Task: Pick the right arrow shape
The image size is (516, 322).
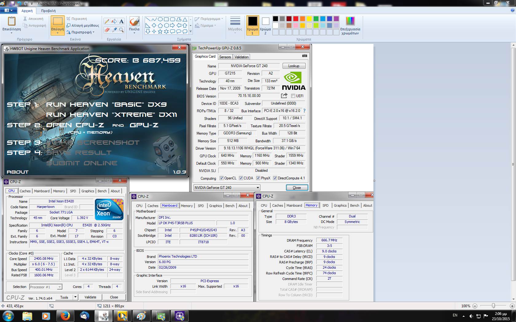Action: [172, 25]
